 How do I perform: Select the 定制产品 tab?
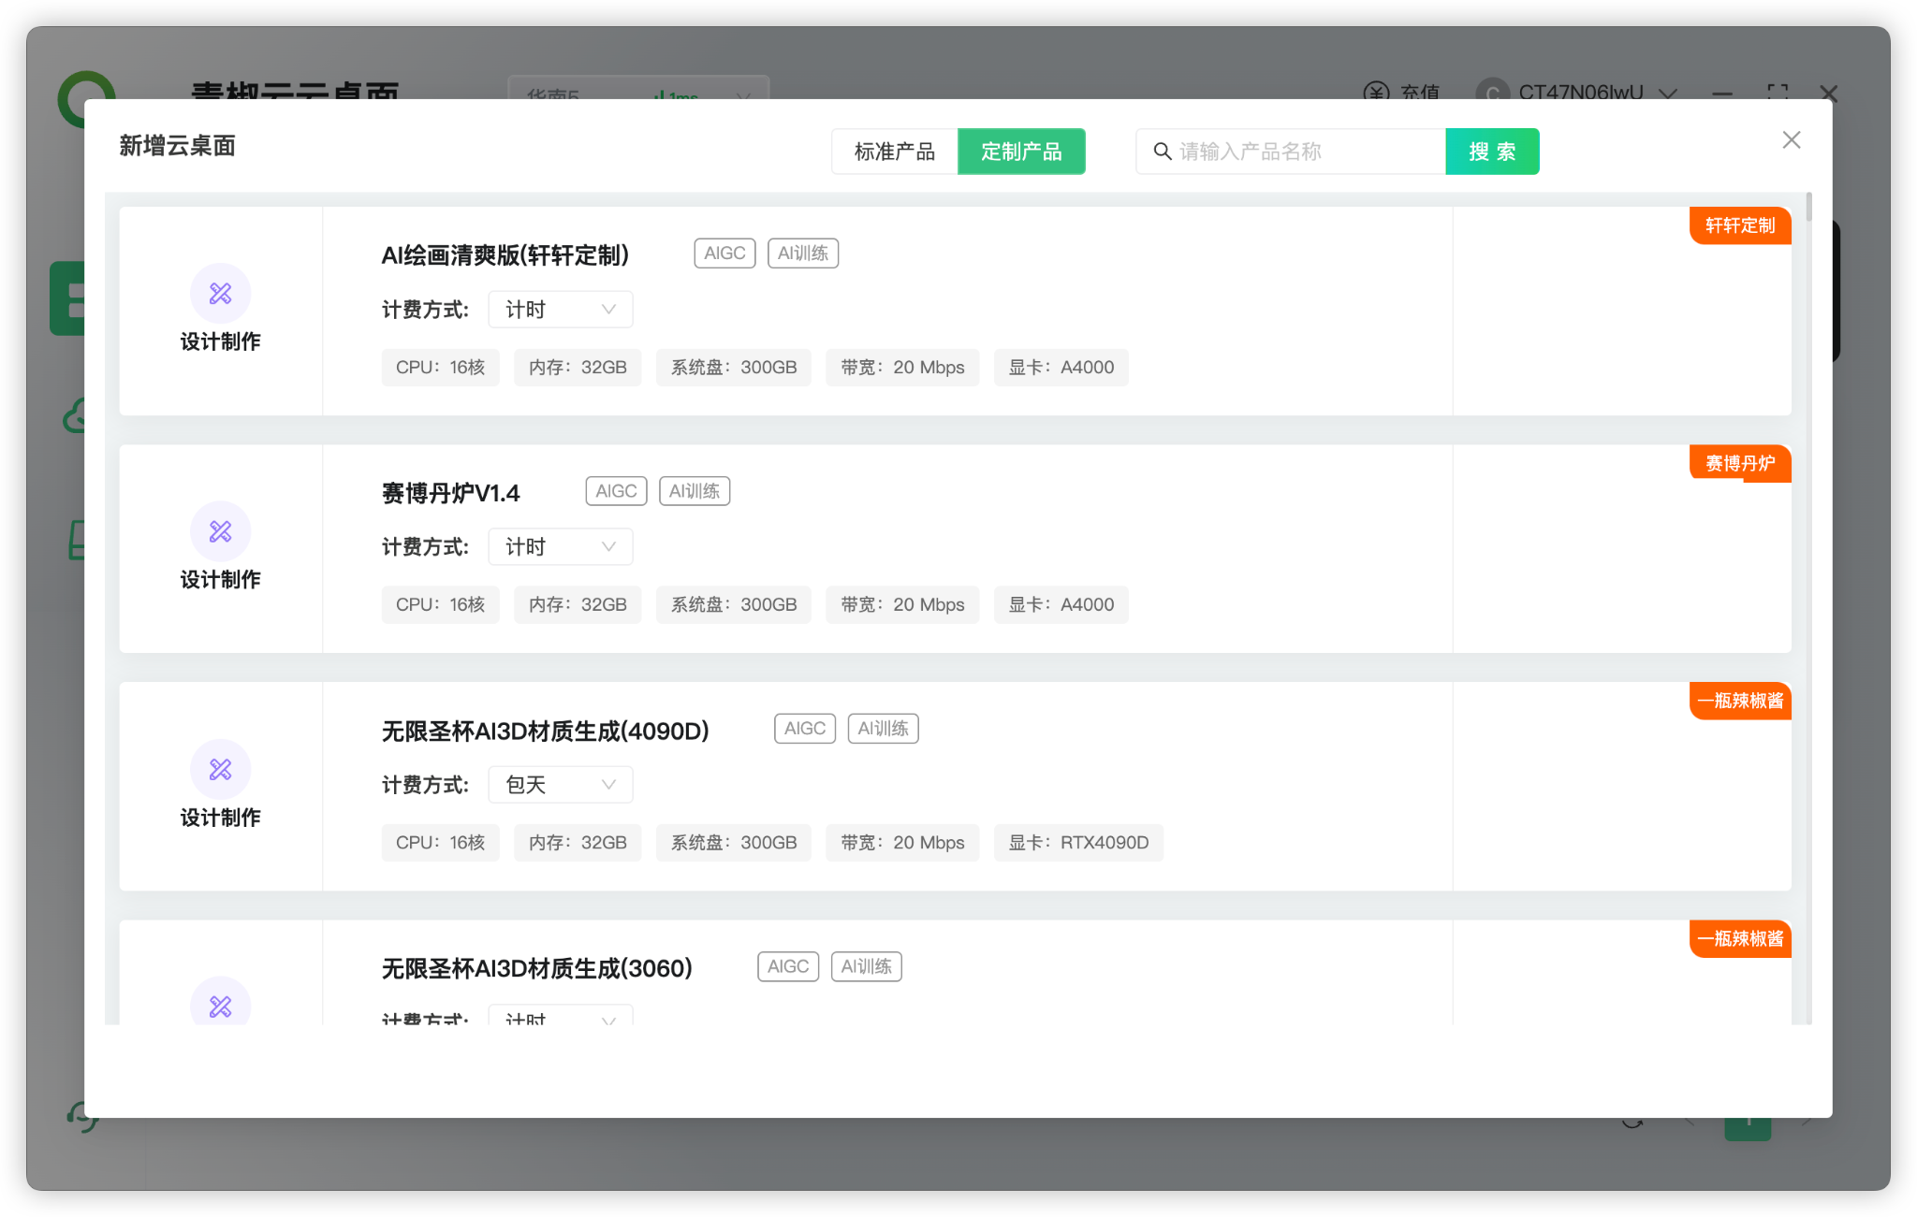pyautogui.click(x=1021, y=152)
